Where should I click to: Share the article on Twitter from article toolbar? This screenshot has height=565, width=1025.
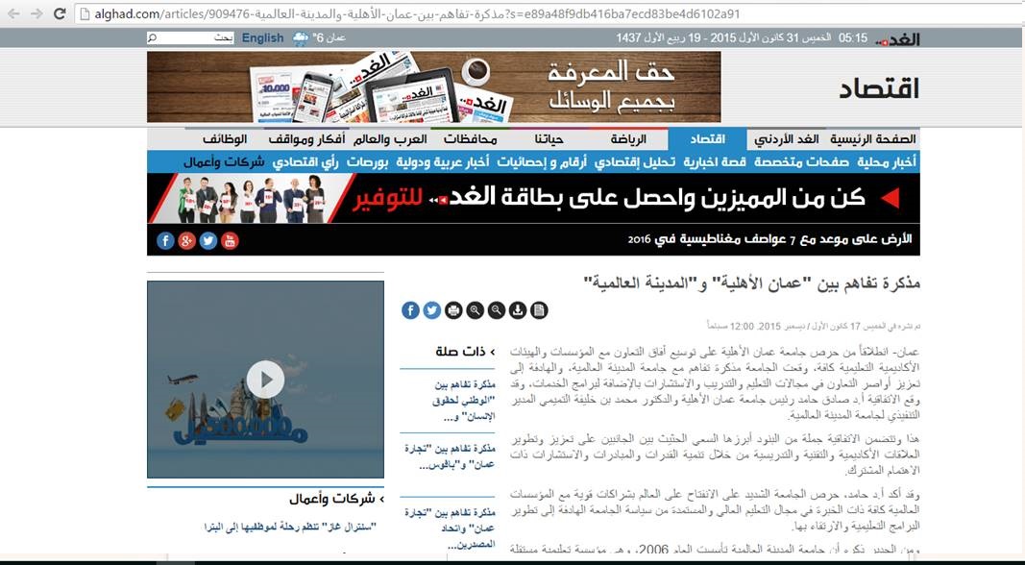tap(431, 309)
